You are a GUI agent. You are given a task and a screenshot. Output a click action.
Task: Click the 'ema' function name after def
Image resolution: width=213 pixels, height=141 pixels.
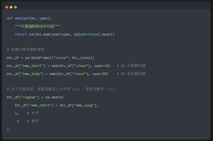coord(18,18)
